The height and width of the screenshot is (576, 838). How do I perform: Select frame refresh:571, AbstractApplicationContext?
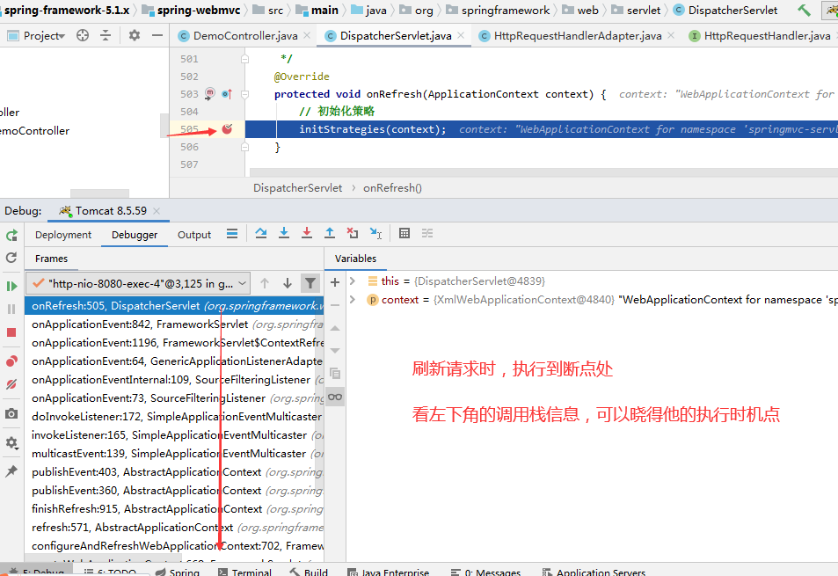coord(174,528)
